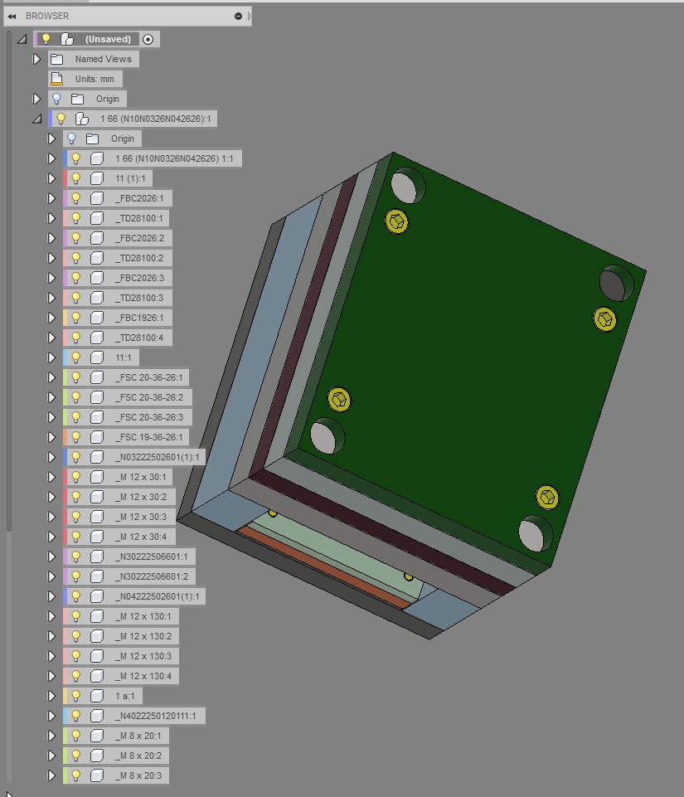Image resolution: width=684 pixels, height=797 pixels.
Task: Hide component _FBC2026:3 via light bulb
Action: [x=75, y=278]
